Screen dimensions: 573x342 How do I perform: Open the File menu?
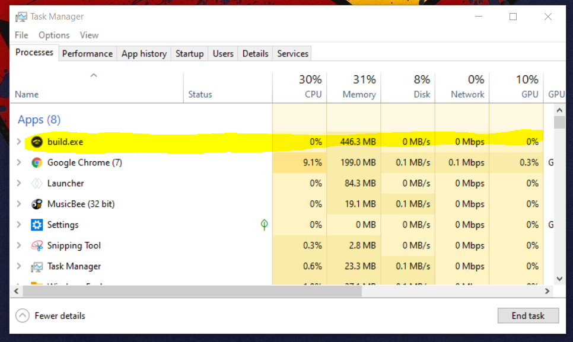[21, 35]
